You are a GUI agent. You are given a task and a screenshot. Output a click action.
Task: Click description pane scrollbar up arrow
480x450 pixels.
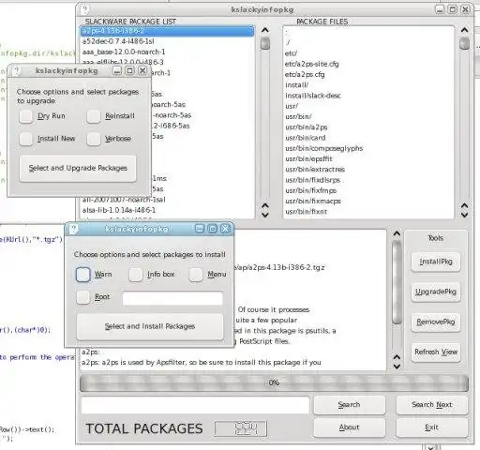pyautogui.click(x=397, y=233)
